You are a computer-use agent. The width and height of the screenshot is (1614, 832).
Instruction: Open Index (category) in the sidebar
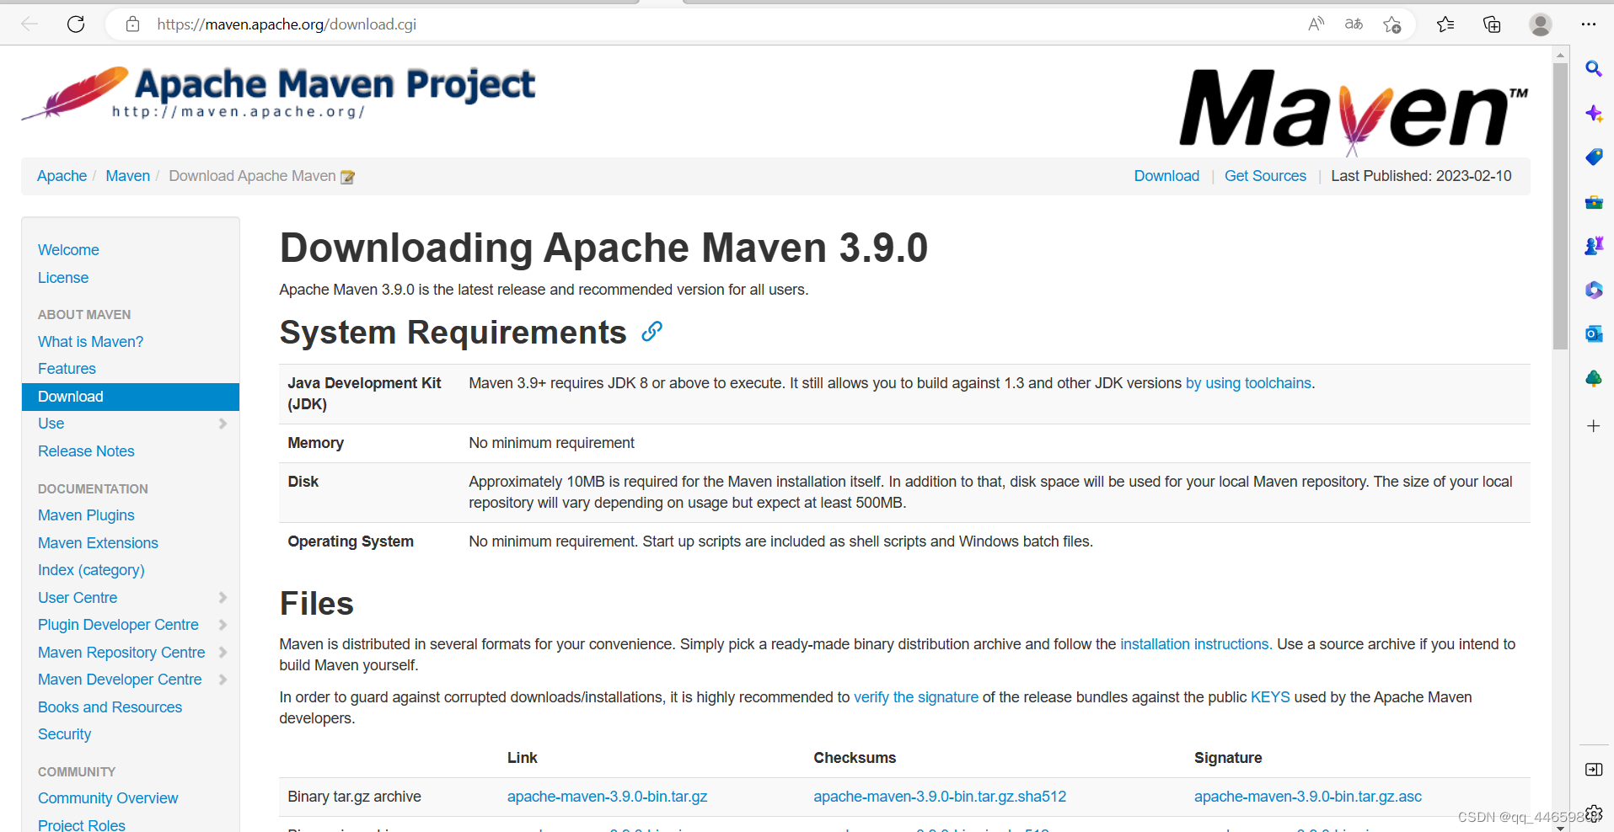pyautogui.click(x=91, y=570)
